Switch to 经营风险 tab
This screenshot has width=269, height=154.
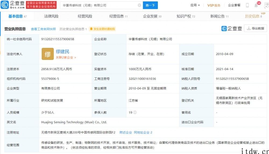tap(85, 16)
